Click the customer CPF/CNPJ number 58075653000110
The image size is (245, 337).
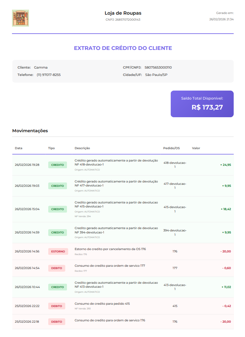[158, 67]
